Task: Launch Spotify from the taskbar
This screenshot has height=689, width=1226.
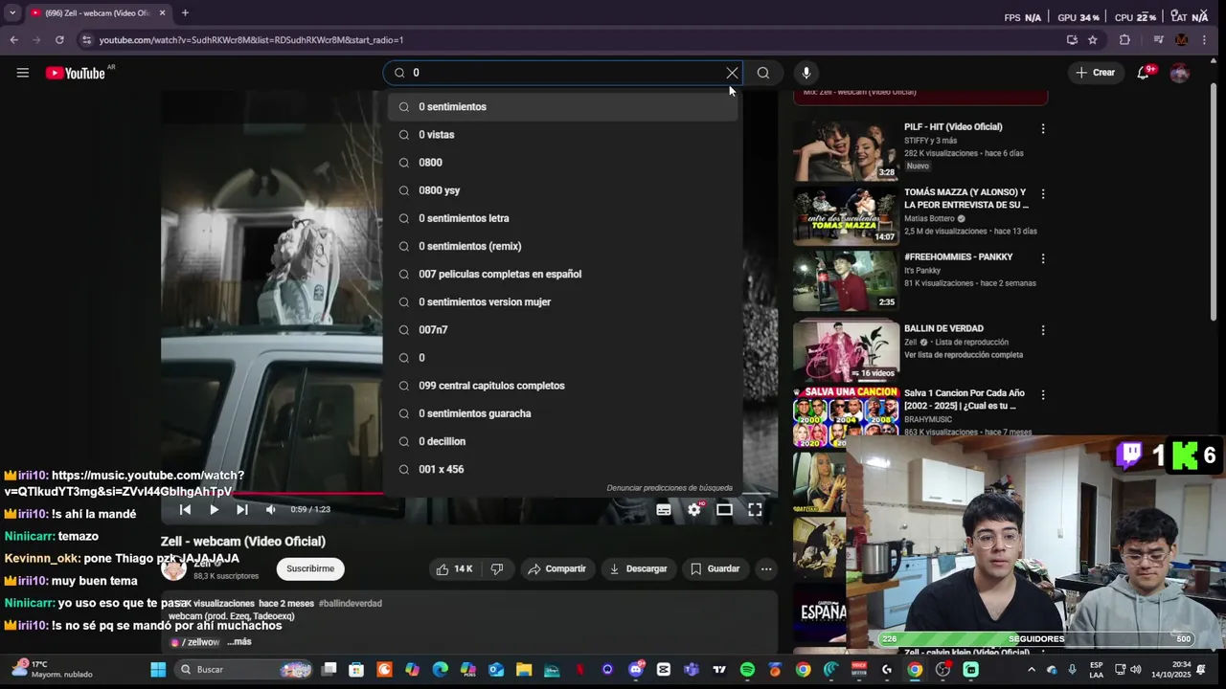Action: click(x=748, y=670)
